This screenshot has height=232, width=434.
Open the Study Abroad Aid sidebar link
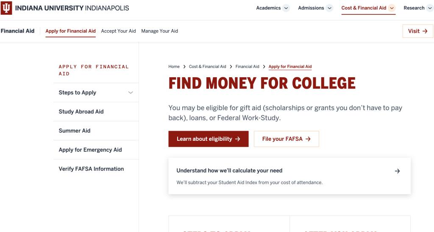[81, 112]
